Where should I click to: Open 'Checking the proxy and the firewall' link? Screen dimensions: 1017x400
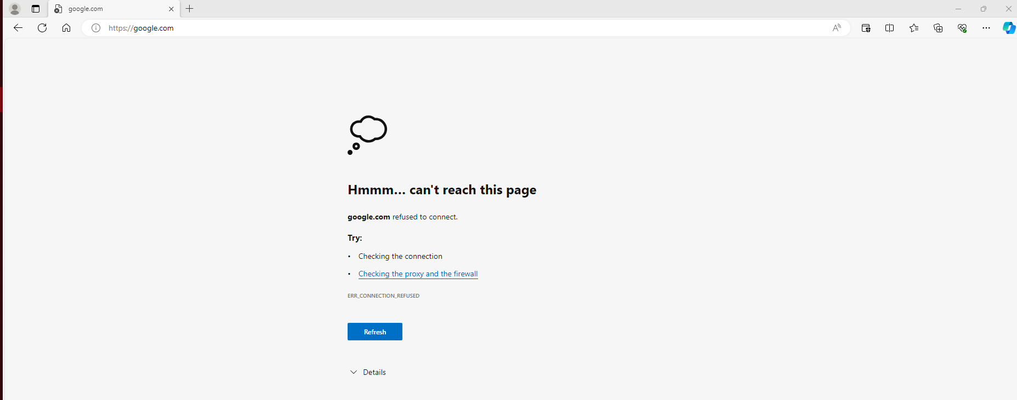coord(418,274)
